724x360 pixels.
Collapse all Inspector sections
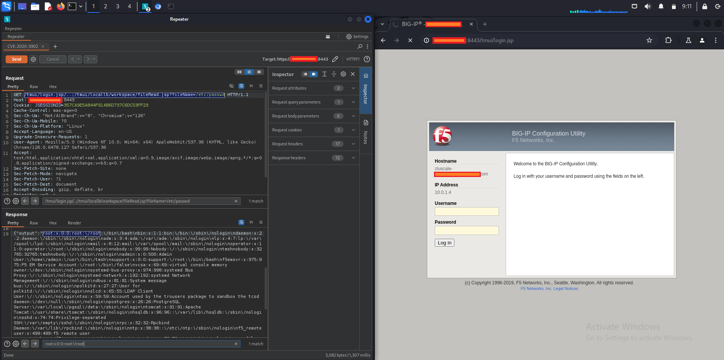click(334, 74)
